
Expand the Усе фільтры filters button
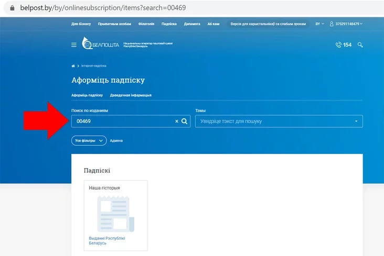pyautogui.click(x=89, y=140)
